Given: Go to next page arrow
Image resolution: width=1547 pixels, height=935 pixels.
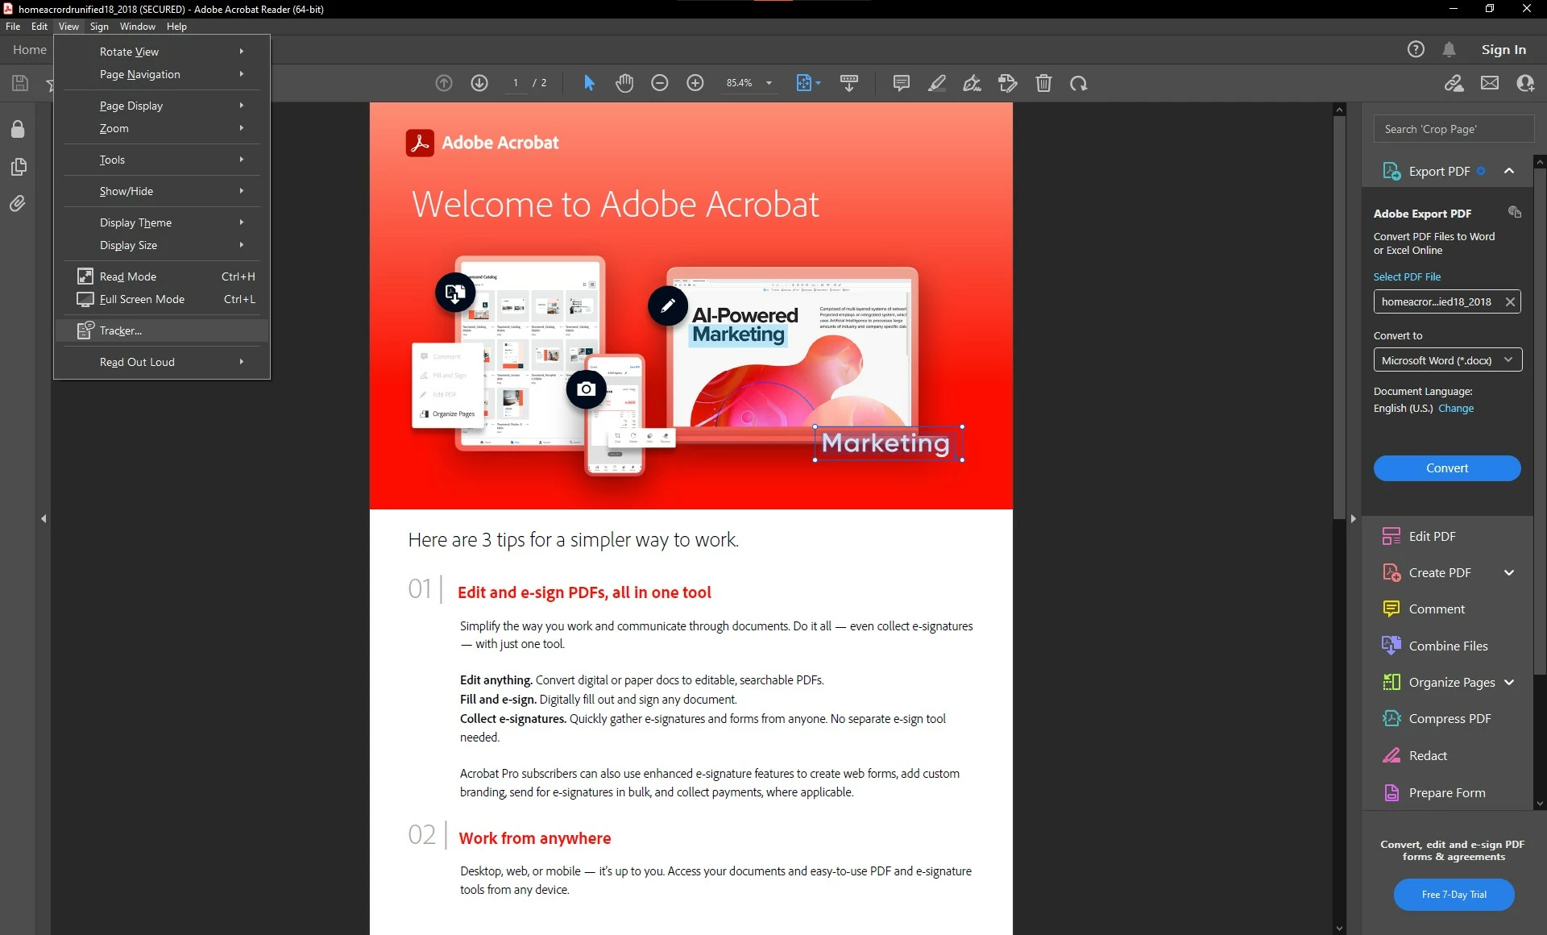Looking at the screenshot, I should [x=479, y=83].
